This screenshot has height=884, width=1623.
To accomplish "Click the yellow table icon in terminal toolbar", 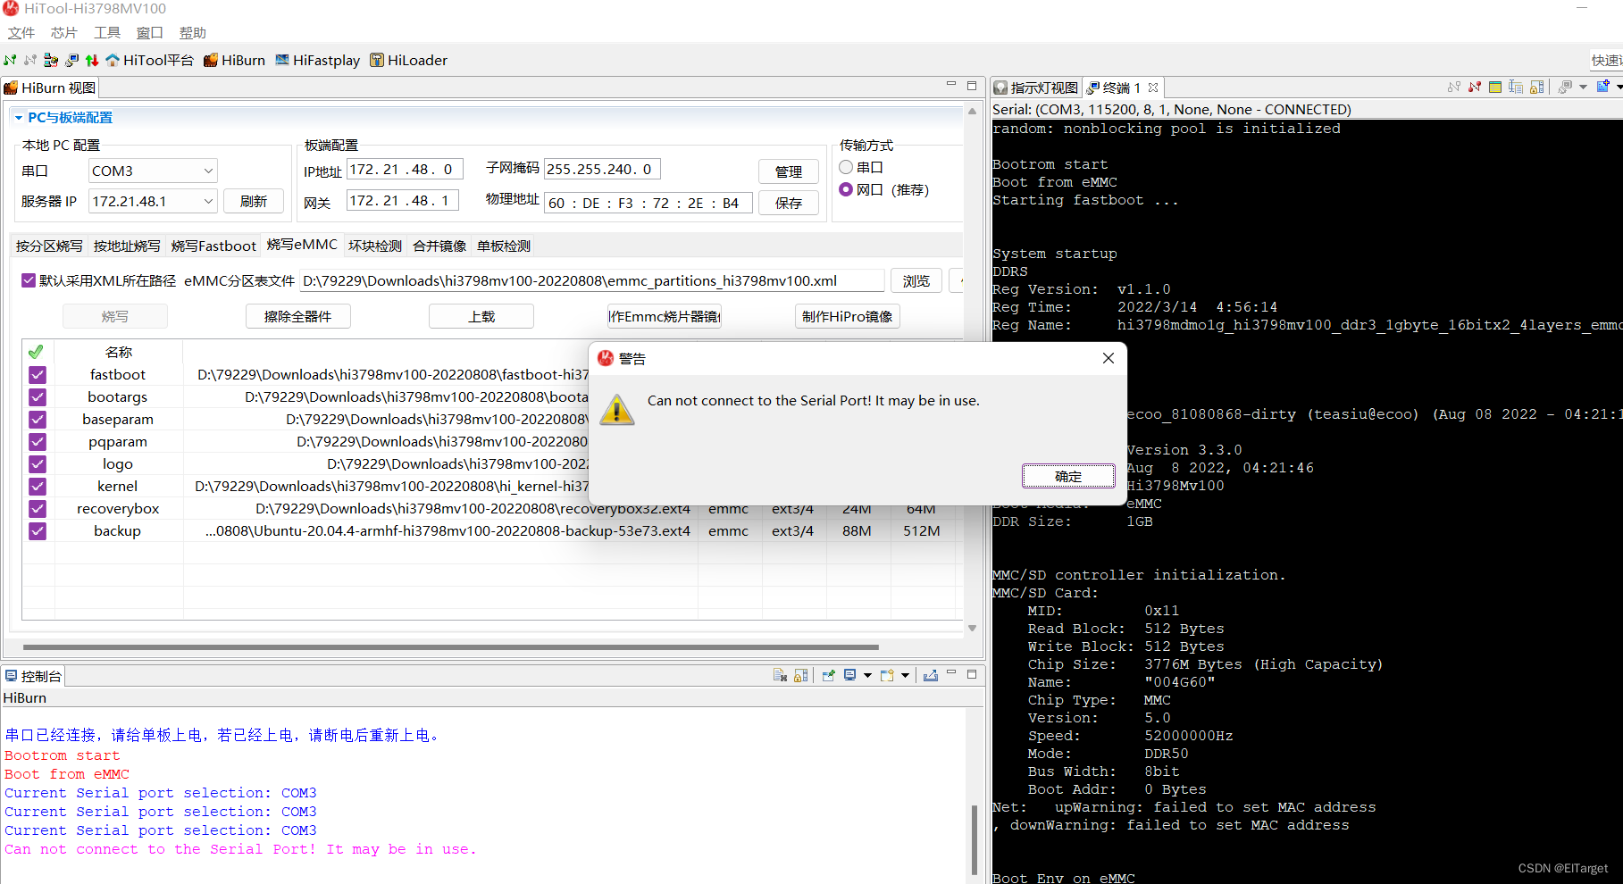I will (x=1495, y=87).
